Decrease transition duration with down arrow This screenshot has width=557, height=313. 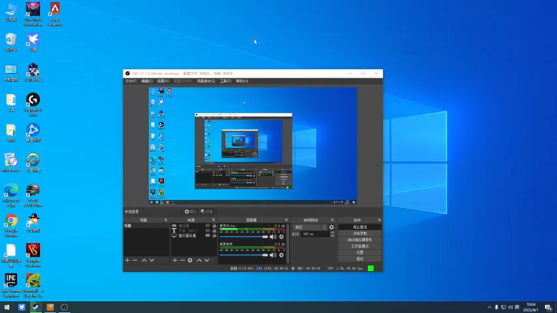(332, 236)
